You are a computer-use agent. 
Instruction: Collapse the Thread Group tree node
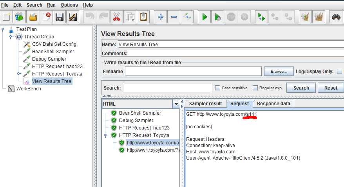tap(11, 36)
